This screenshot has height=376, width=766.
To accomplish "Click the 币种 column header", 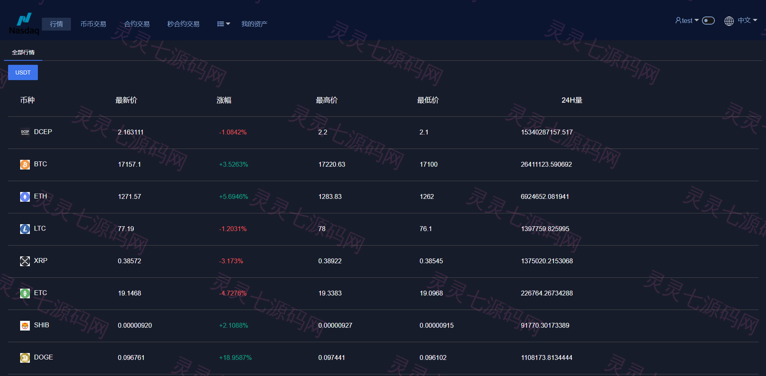I will click(x=27, y=100).
